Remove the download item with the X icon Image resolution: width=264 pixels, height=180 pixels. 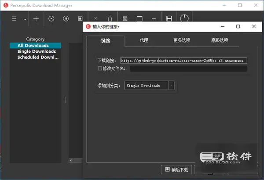click(x=95, y=18)
